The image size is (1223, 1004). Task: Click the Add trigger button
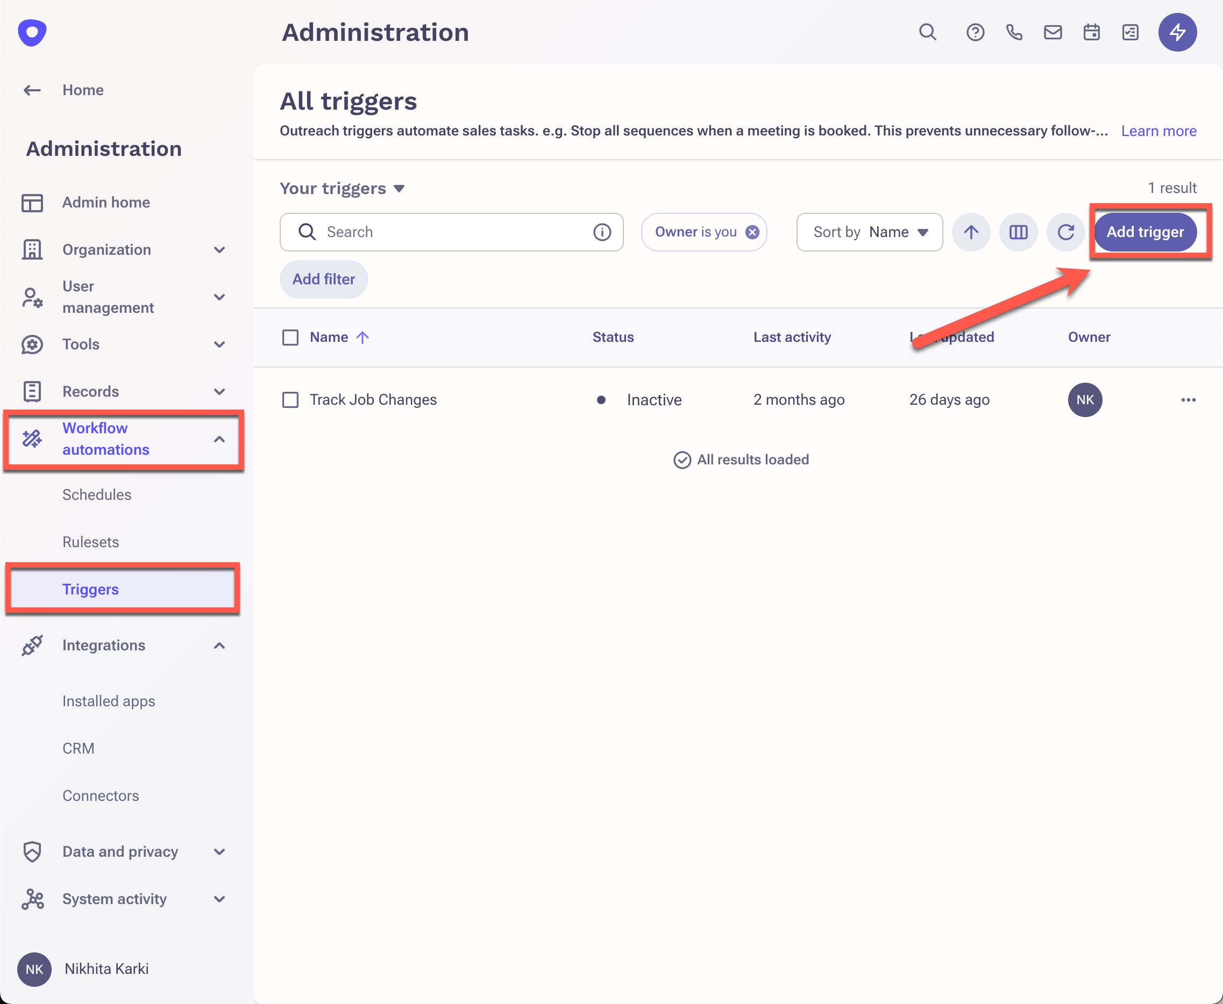[x=1145, y=232]
